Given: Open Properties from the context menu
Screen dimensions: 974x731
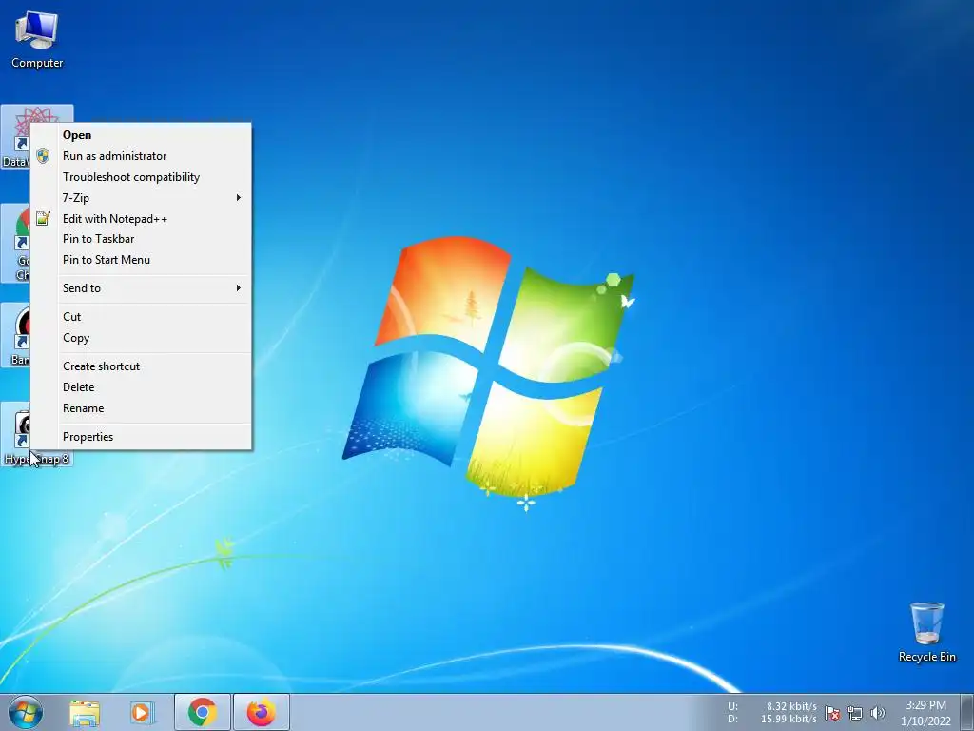Looking at the screenshot, I should tap(141, 436).
